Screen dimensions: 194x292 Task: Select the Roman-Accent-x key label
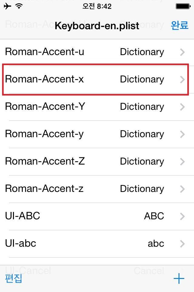[45, 79]
